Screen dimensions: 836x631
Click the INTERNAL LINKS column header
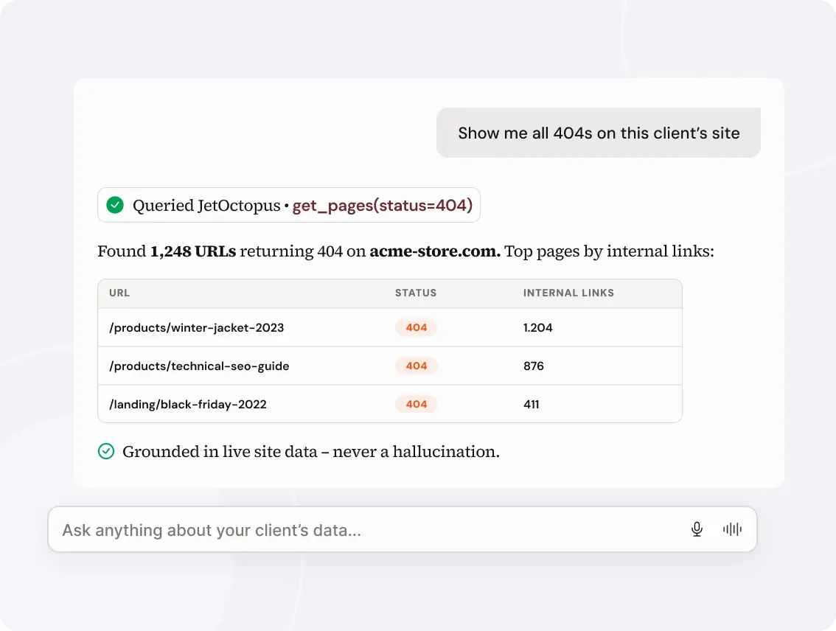pyautogui.click(x=569, y=293)
